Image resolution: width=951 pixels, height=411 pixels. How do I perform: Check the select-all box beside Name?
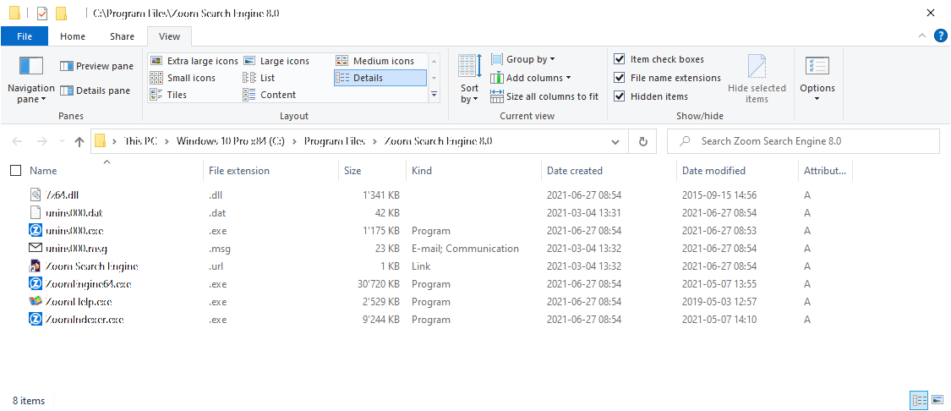(16, 171)
